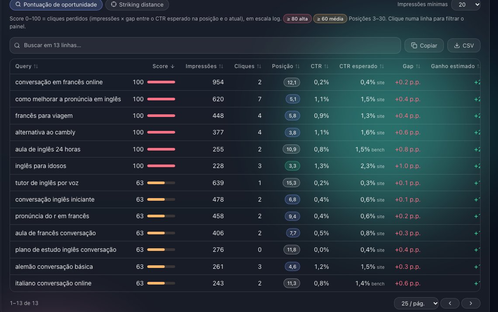498x312 pixels.
Task: Click gap value +1.0 p.p.
Action: [x=408, y=166]
